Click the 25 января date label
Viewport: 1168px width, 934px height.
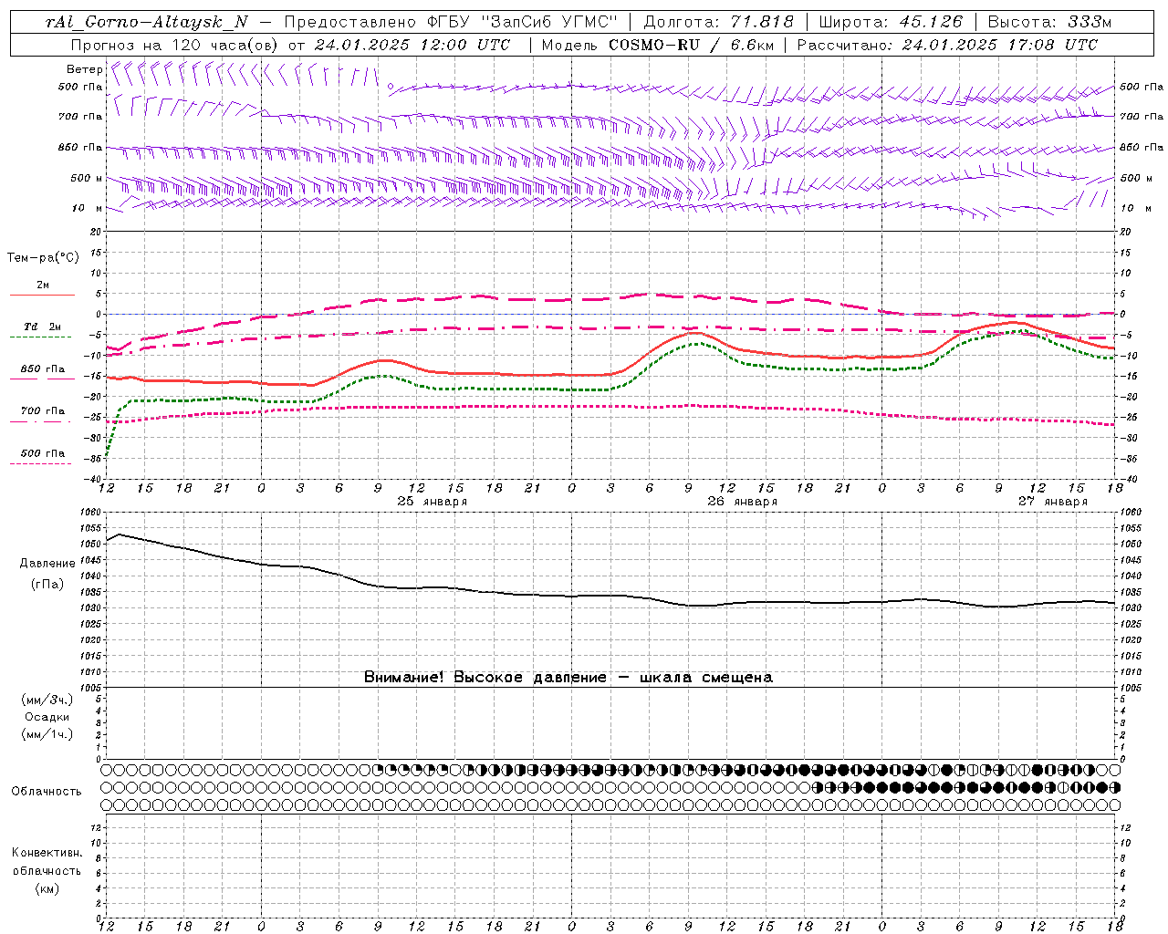[x=433, y=502]
